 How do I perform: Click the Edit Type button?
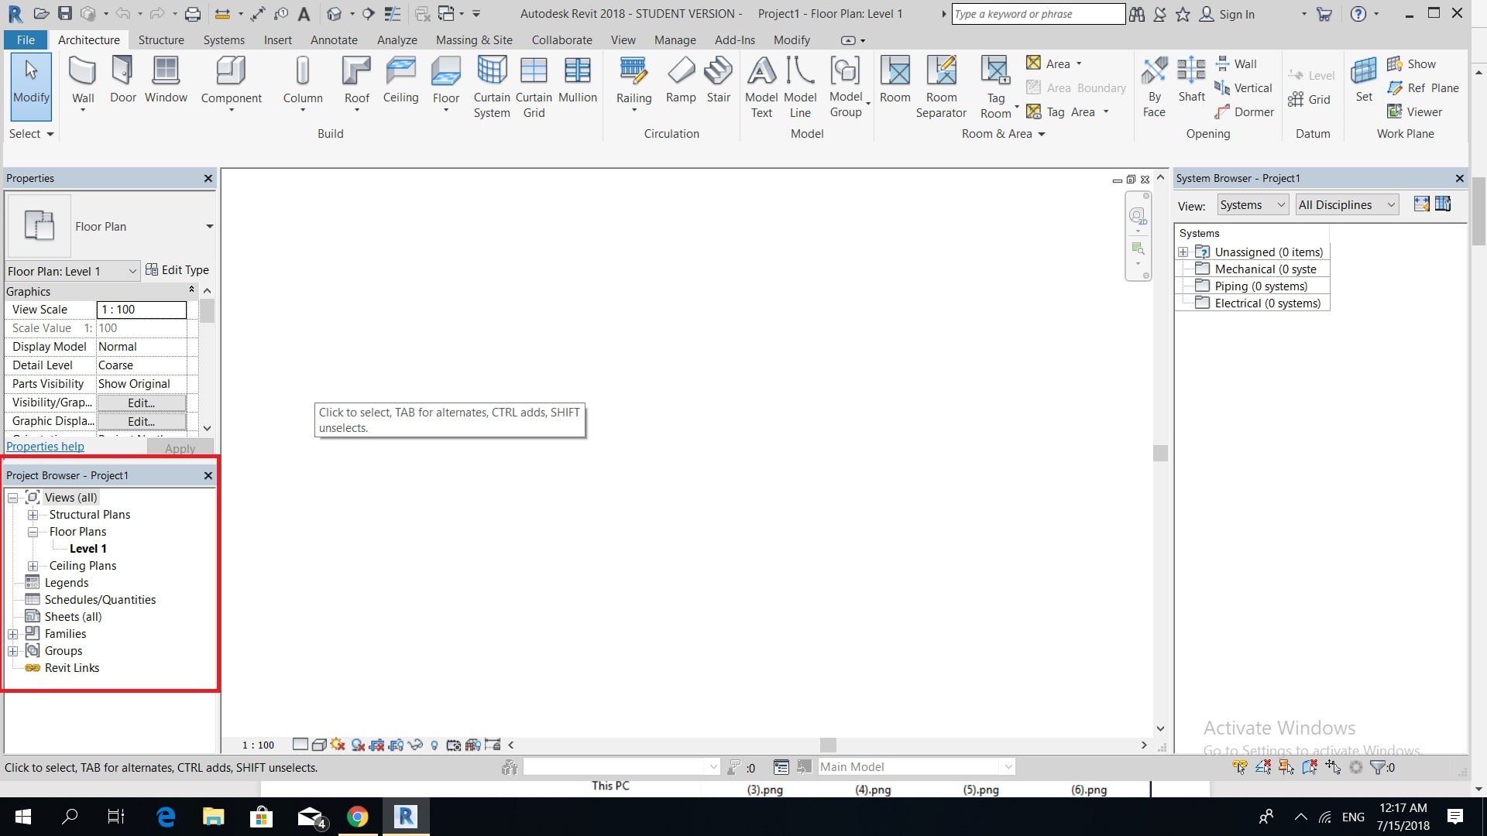(177, 269)
